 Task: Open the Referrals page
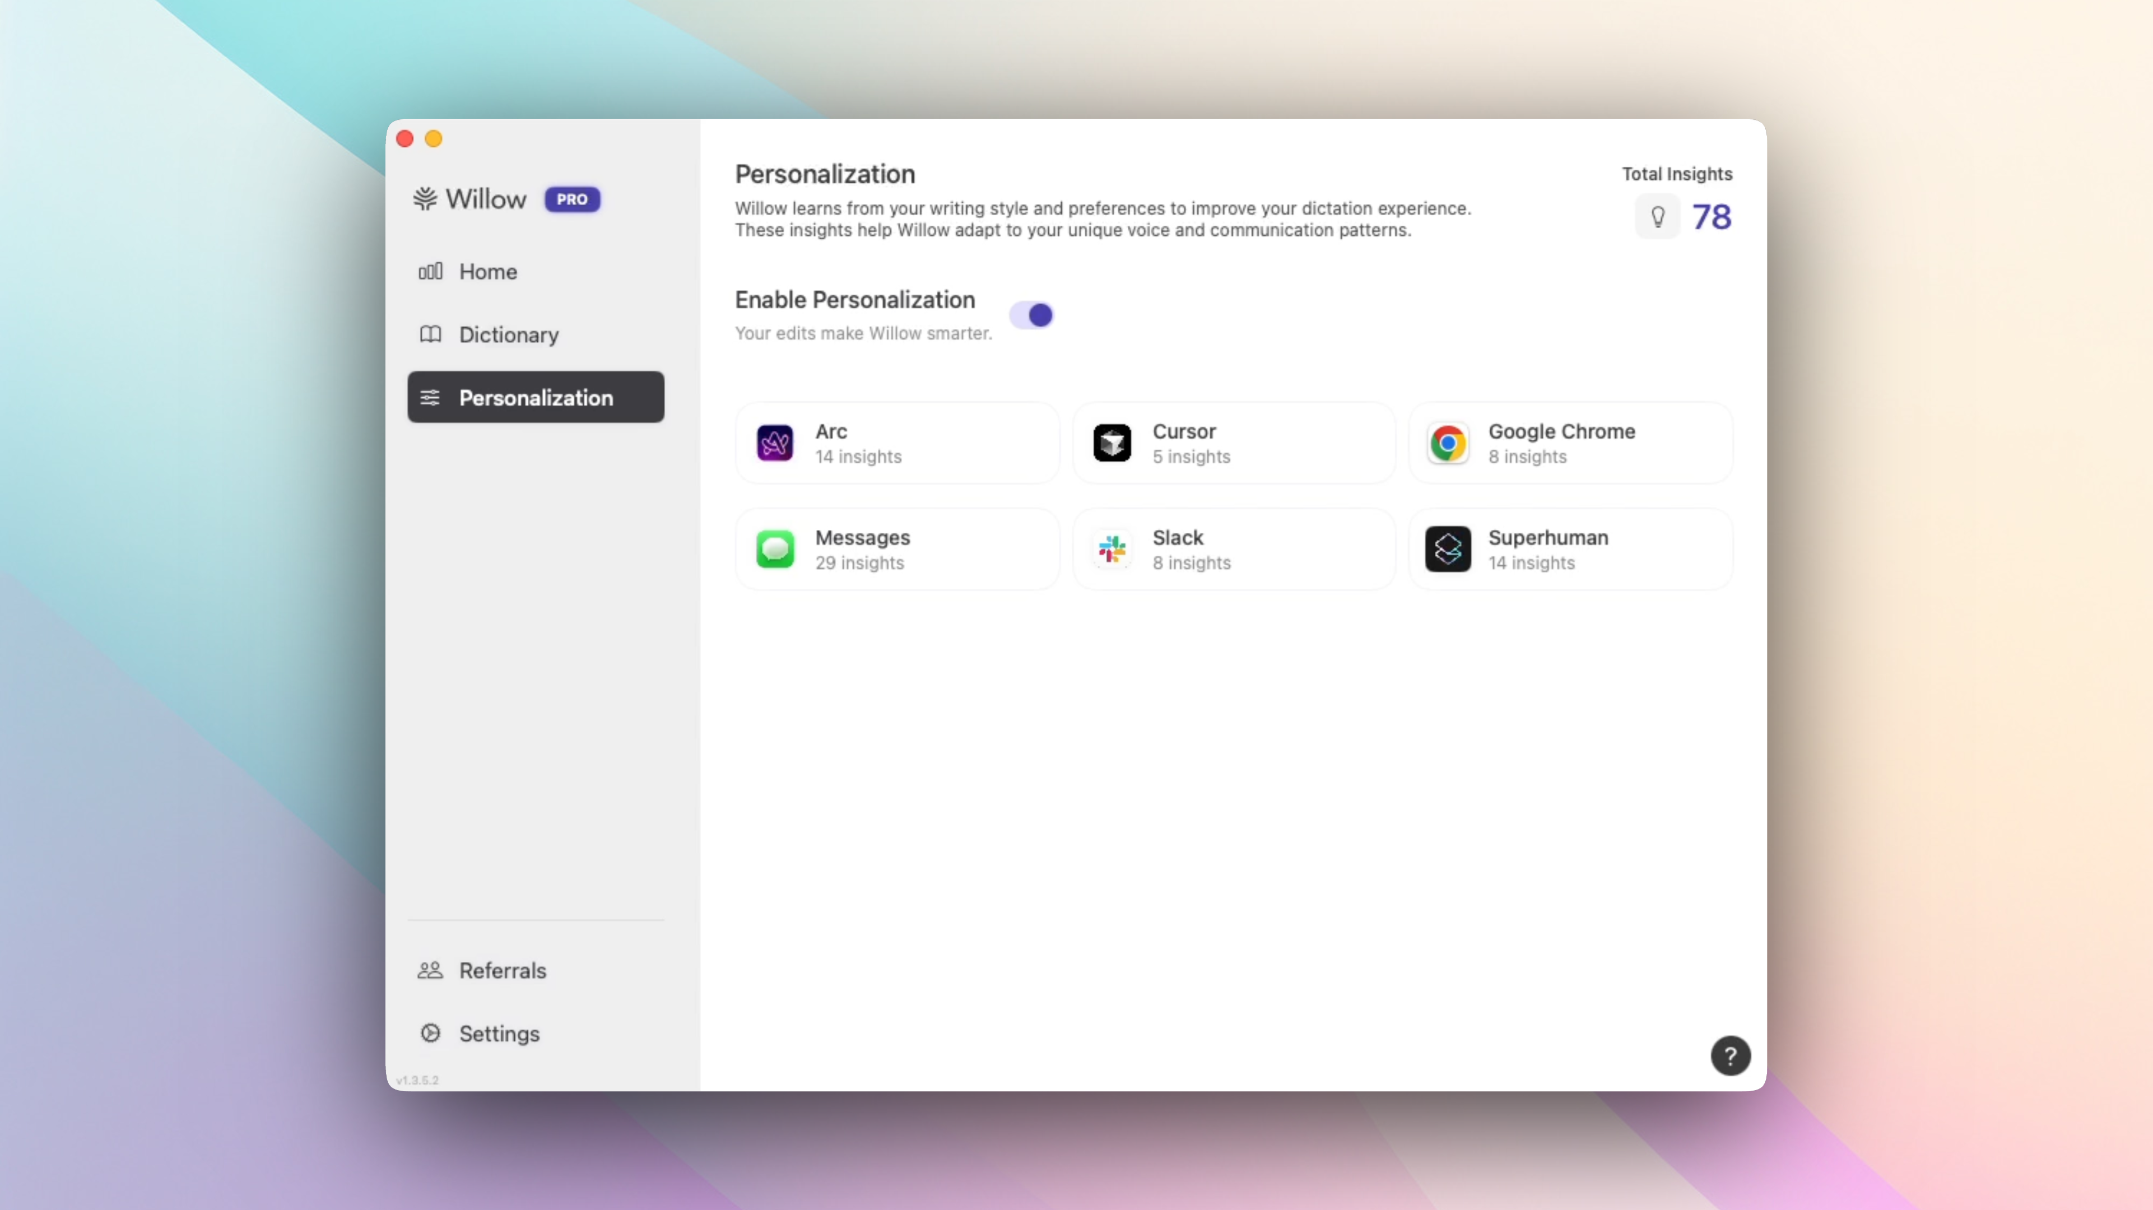(503, 970)
